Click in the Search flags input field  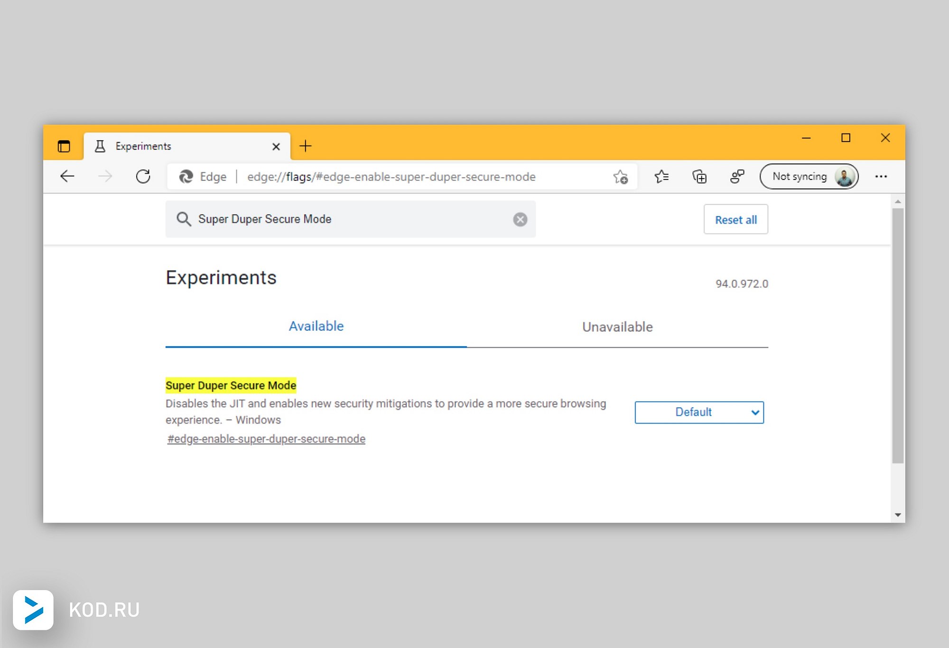click(x=351, y=219)
